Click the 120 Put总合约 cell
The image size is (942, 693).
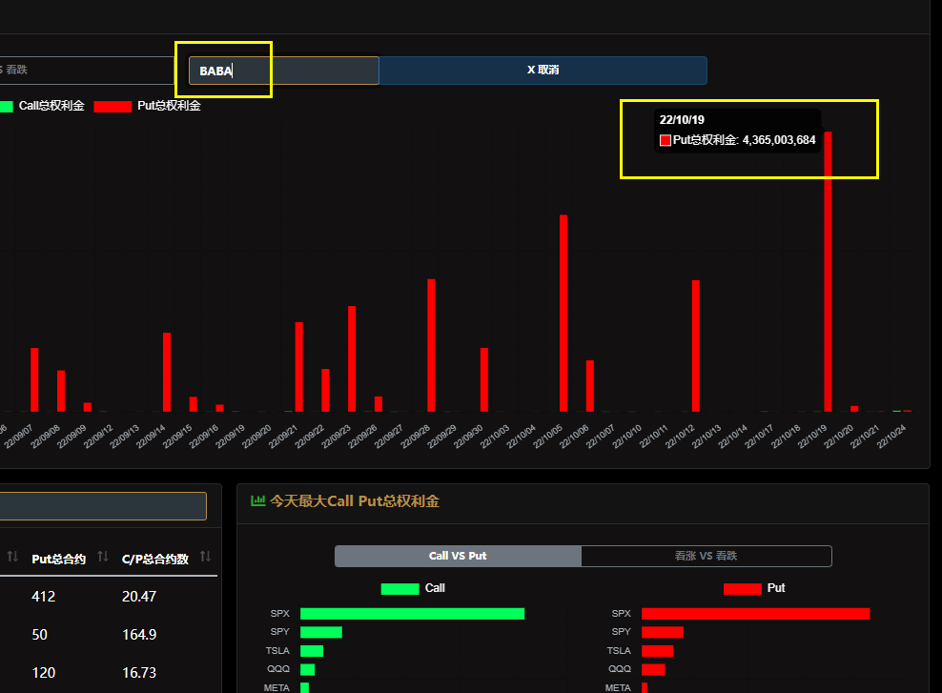43,673
